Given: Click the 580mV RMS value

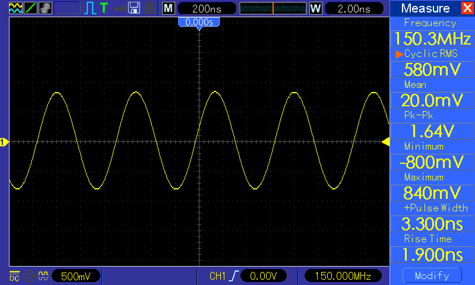Looking at the screenshot, I should coord(432,69).
